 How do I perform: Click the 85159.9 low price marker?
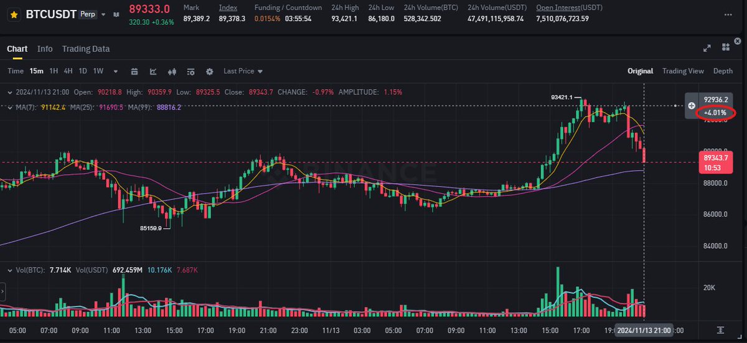click(x=151, y=228)
